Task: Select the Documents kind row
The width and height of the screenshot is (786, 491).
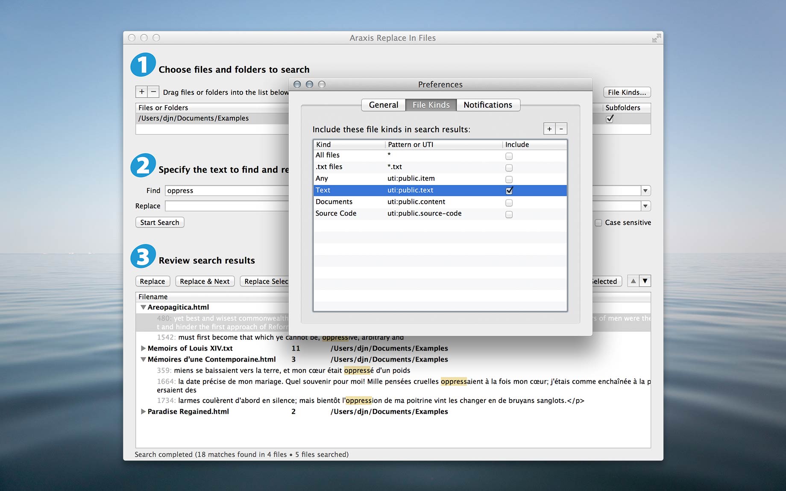Action: coord(440,202)
